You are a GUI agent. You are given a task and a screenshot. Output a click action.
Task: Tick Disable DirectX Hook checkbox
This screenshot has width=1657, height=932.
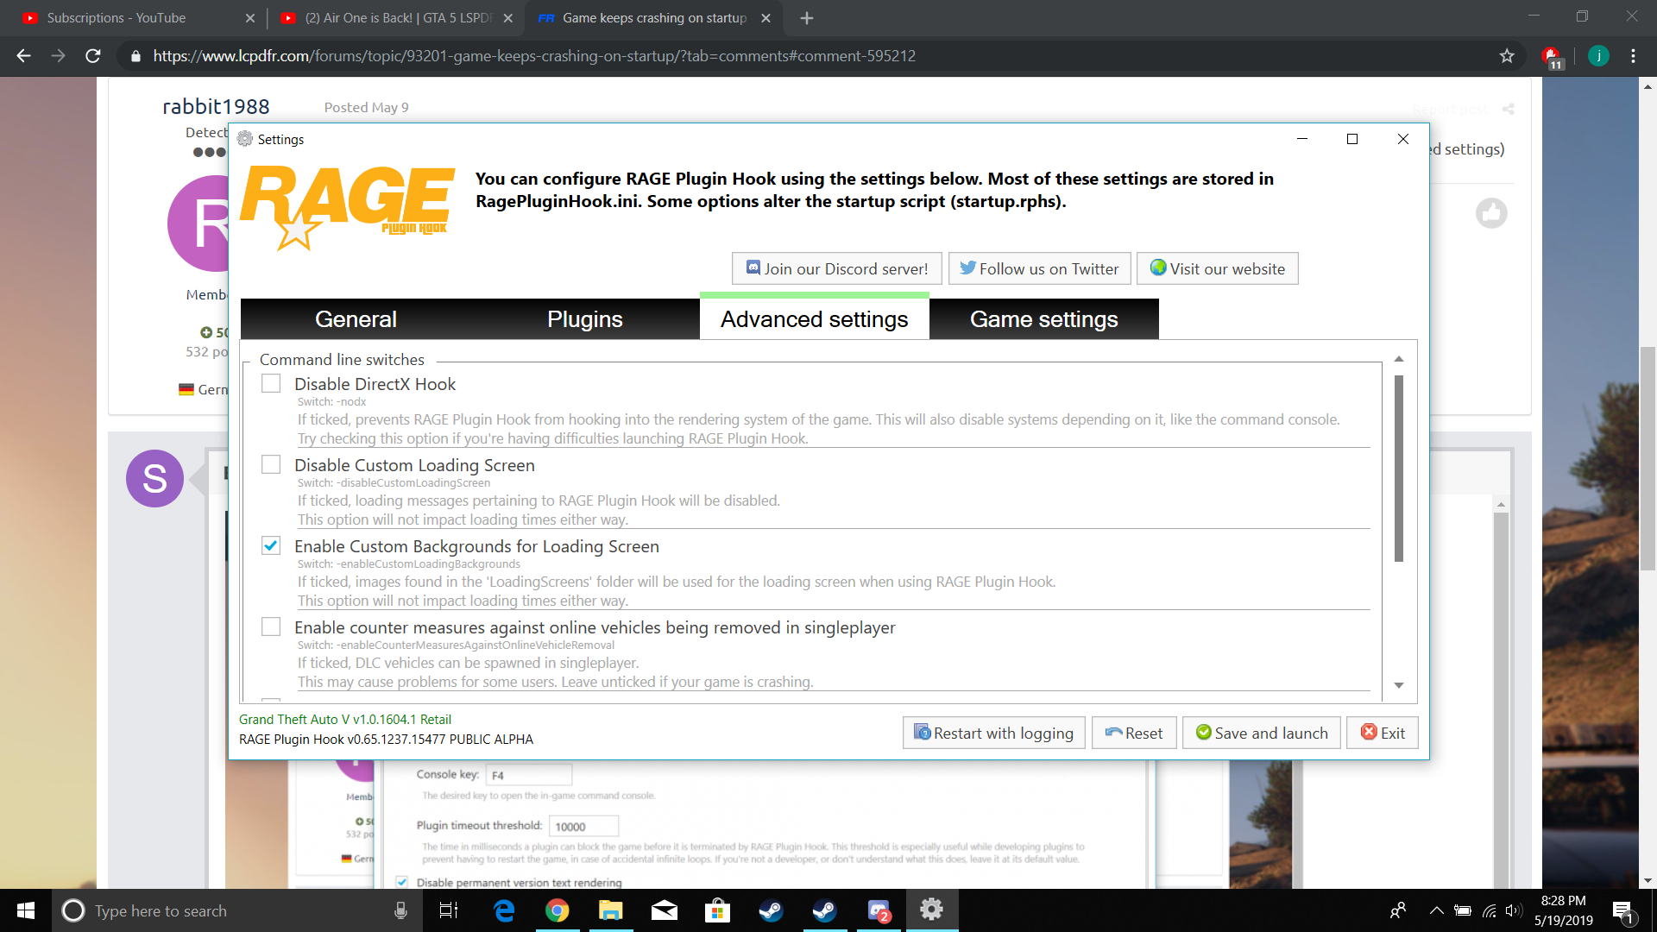271,383
